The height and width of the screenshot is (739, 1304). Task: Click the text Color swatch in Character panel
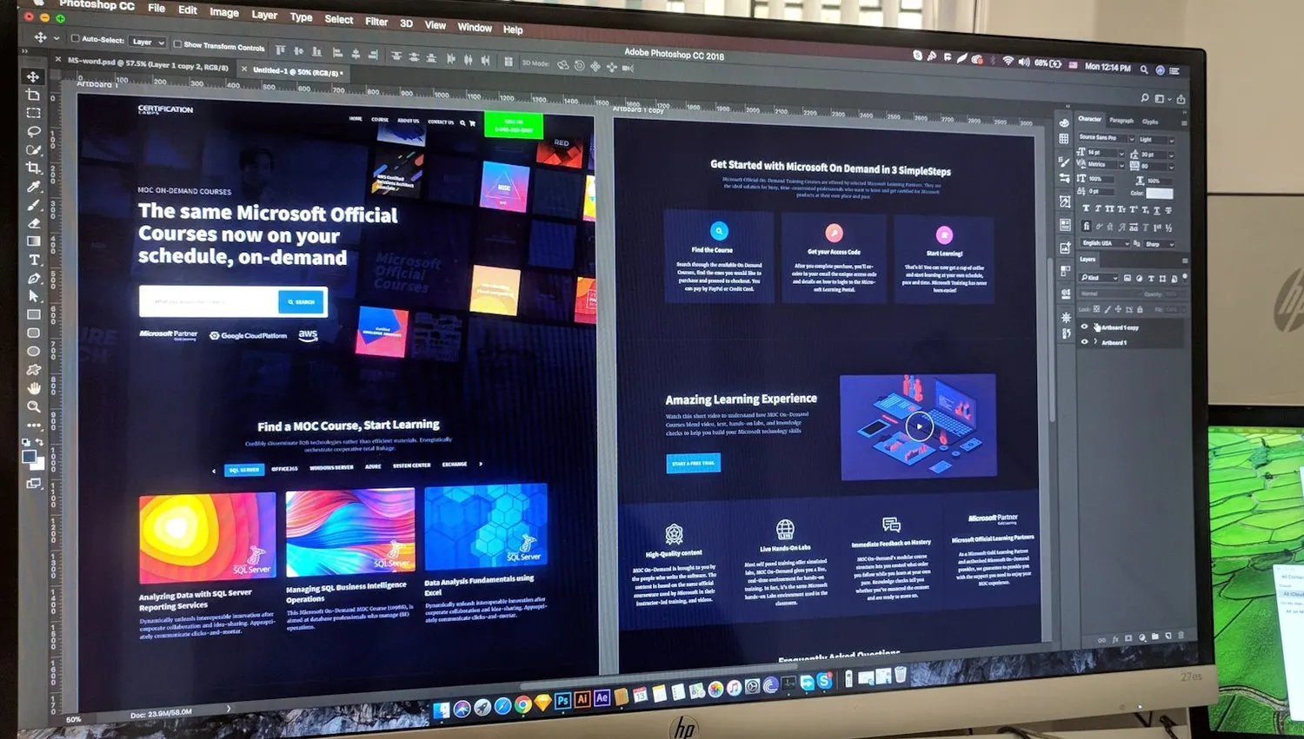1159,193
